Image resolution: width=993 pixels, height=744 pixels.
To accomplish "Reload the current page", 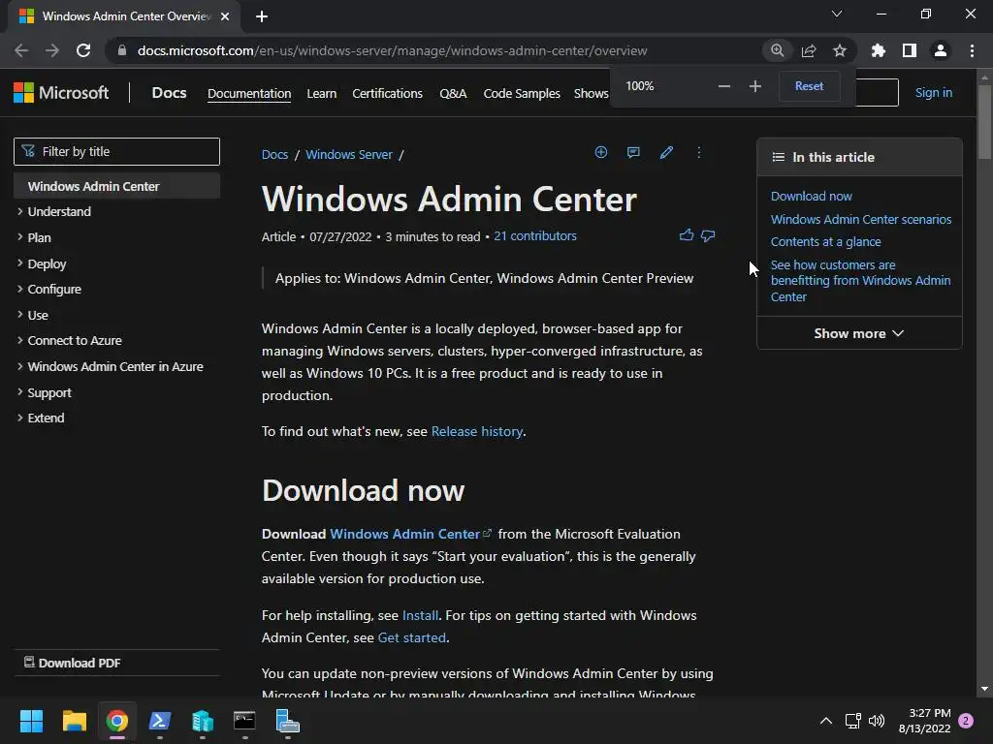I will pos(83,50).
